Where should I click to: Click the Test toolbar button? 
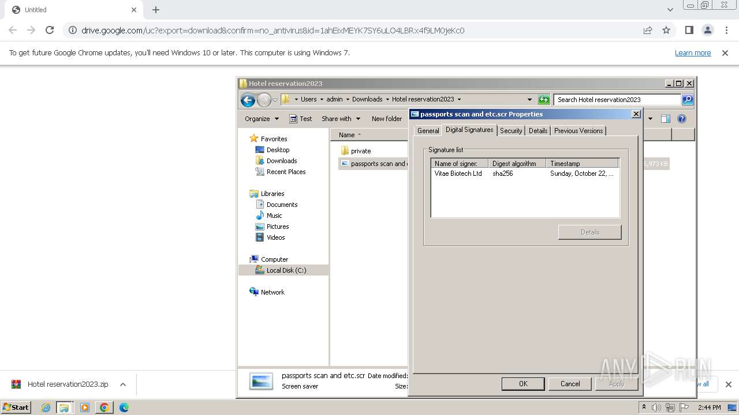pyautogui.click(x=300, y=119)
